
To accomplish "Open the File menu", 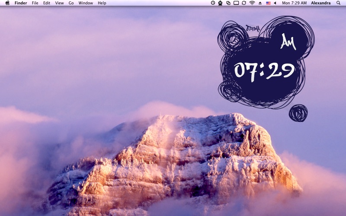I will 35,3.
